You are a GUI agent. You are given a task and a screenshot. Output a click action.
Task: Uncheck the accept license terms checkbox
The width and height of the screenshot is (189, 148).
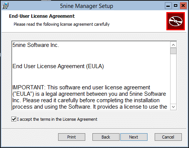coord(14,119)
